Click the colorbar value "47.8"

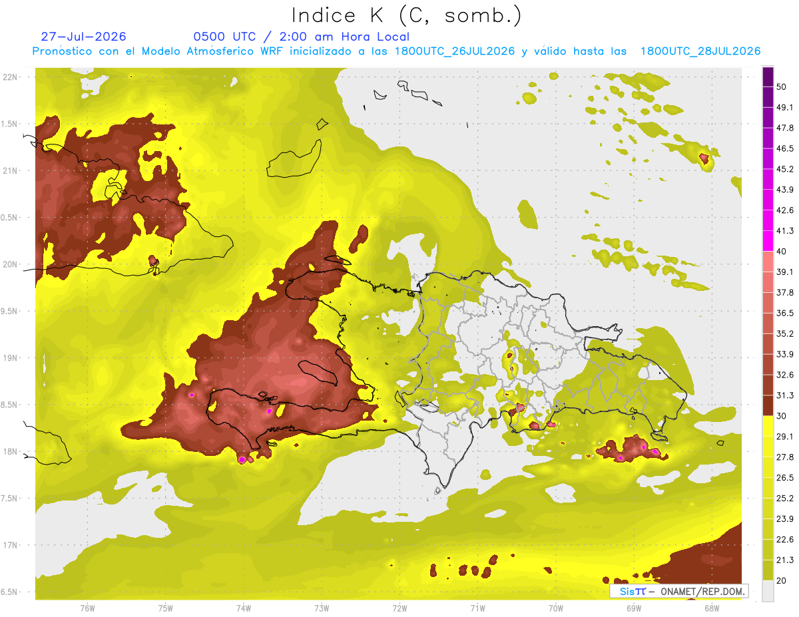[x=784, y=128]
